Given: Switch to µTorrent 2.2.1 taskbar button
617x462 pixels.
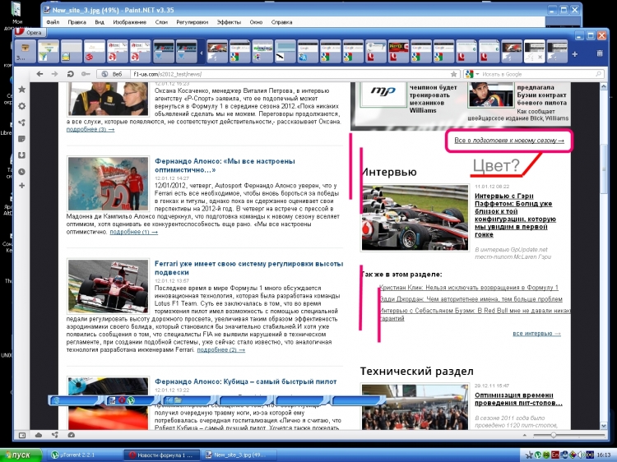Looking at the screenshot, I should pyautogui.click(x=85, y=455).
